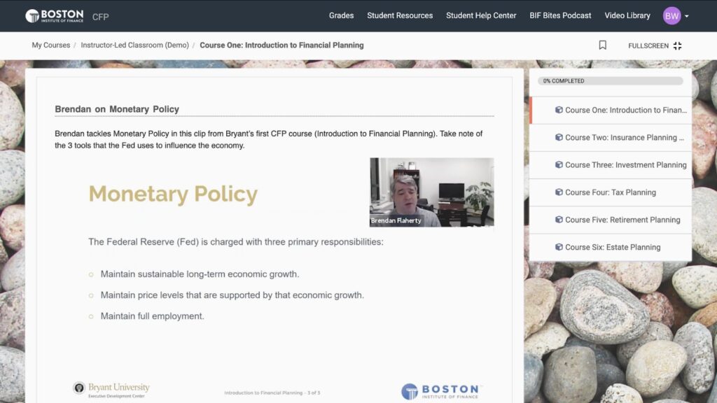Go to the BIF Bites Podcast page
Screen dimensions: 717x403
click(560, 15)
